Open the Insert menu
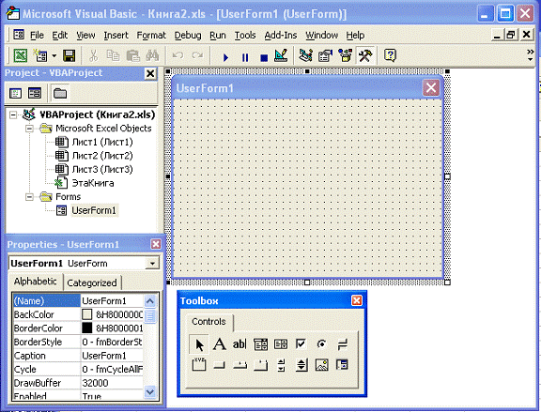 (116, 35)
